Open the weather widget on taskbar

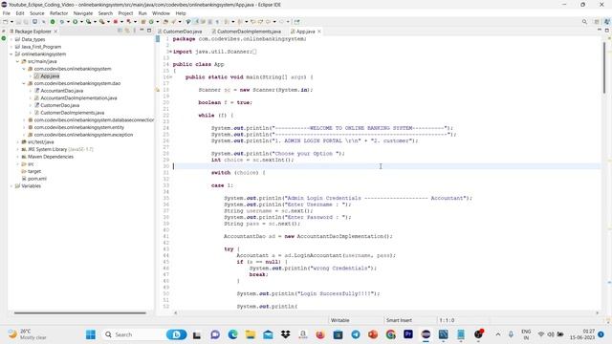(x=28, y=334)
